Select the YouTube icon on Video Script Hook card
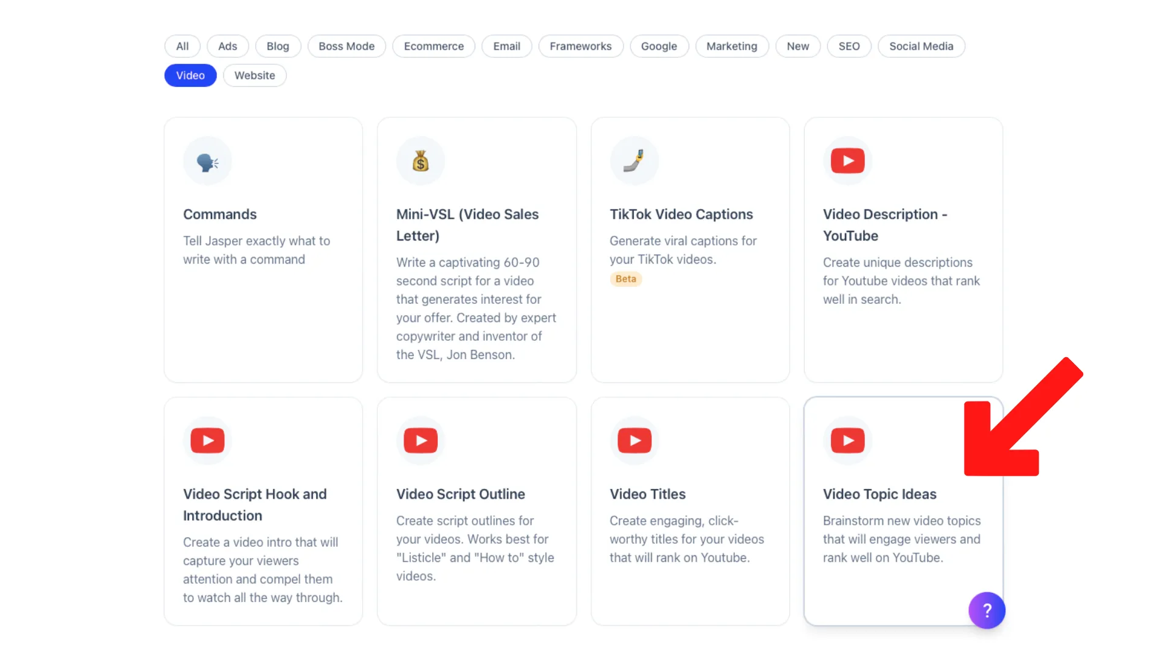The width and height of the screenshot is (1167, 656). click(x=207, y=440)
